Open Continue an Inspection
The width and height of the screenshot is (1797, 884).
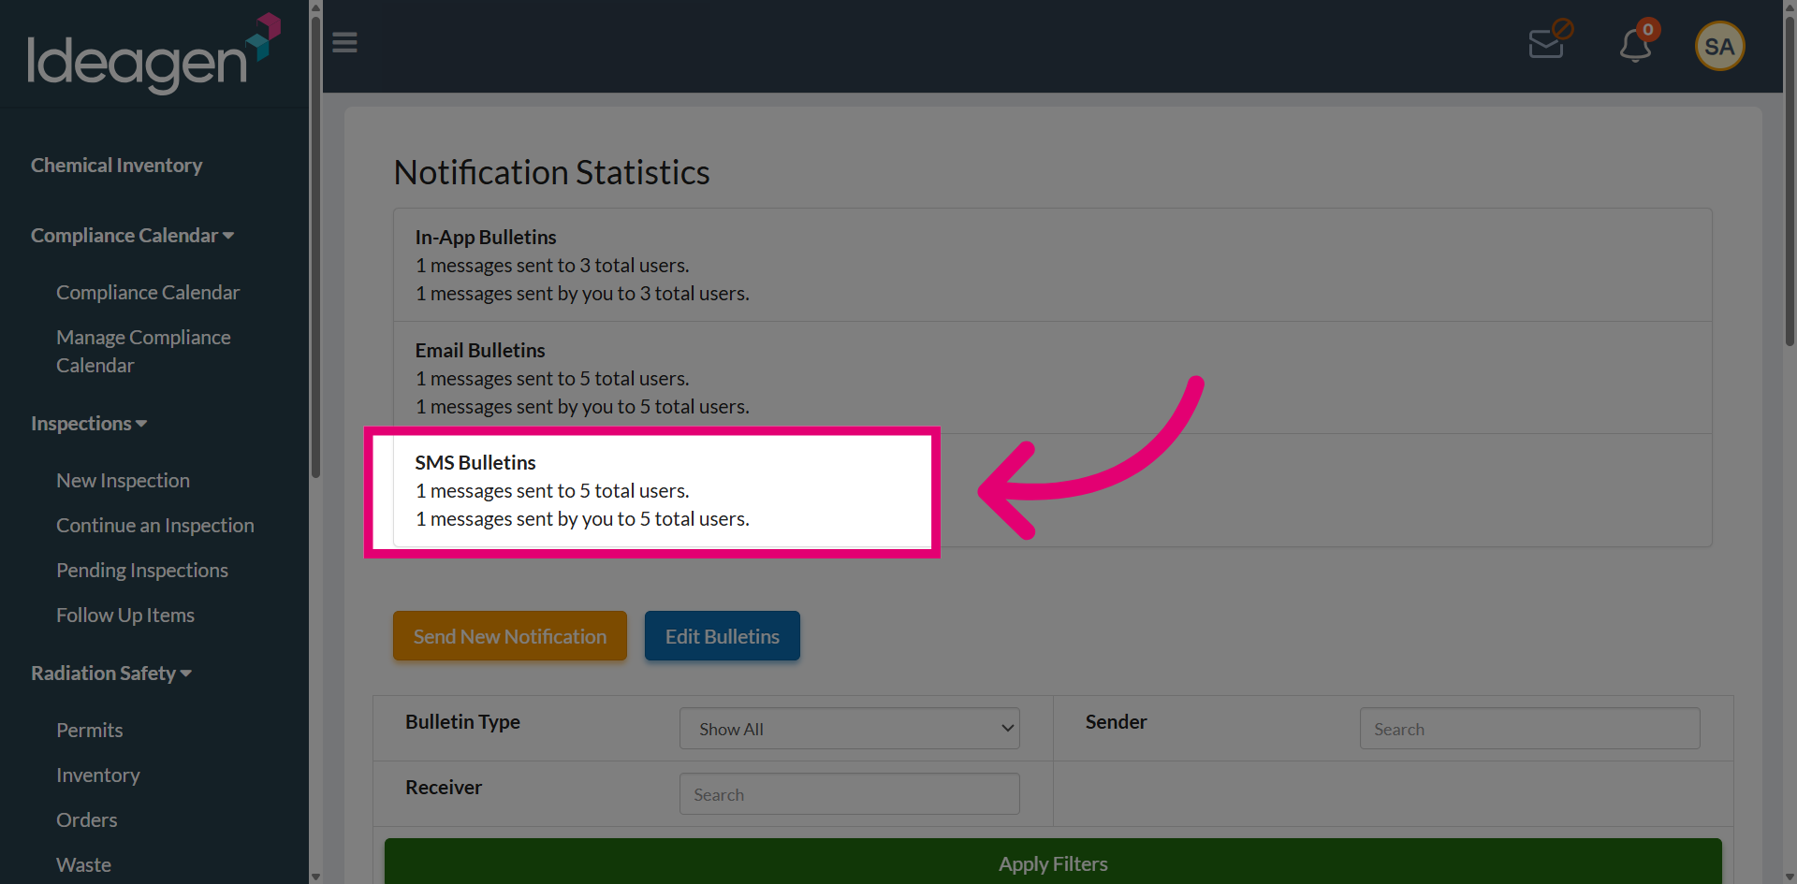(155, 526)
